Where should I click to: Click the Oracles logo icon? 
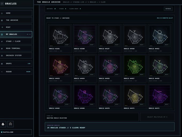2,3
